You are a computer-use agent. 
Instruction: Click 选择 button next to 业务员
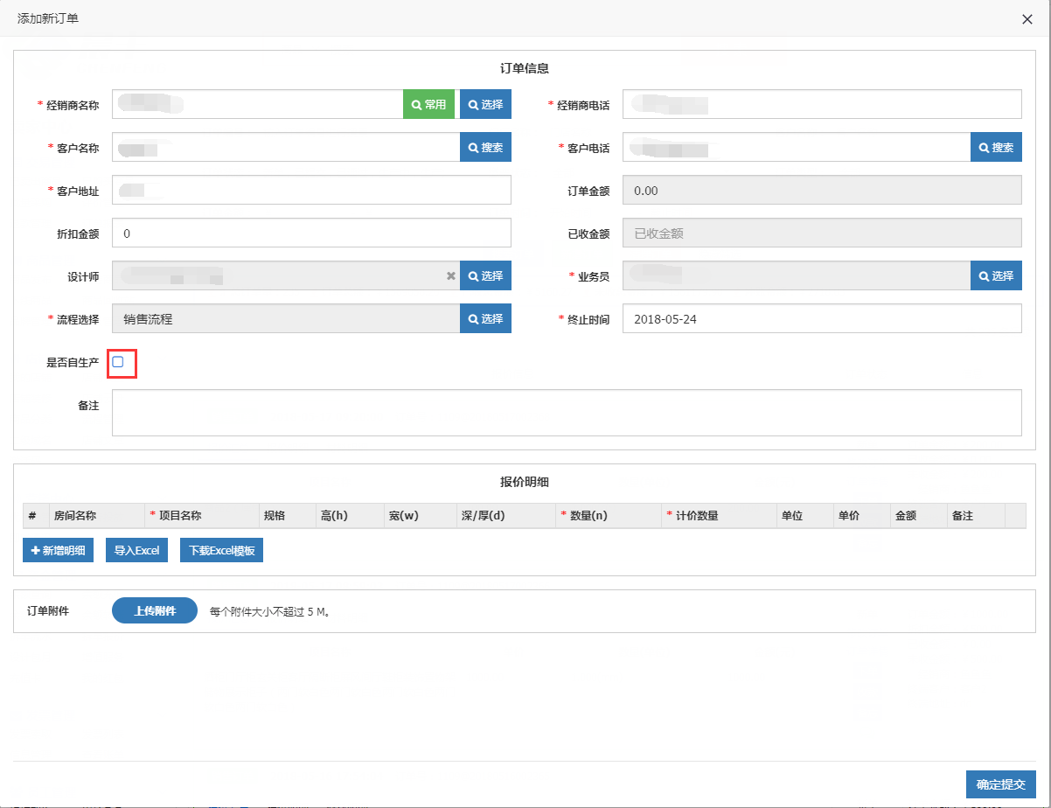pyautogui.click(x=996, y=275)
